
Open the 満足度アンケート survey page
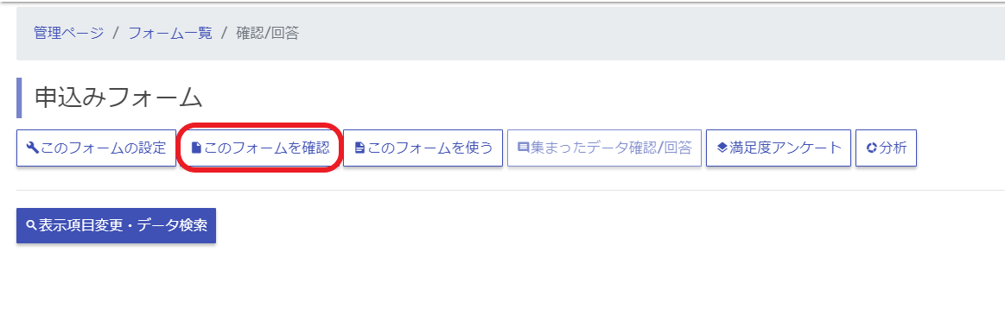point(779,148)
